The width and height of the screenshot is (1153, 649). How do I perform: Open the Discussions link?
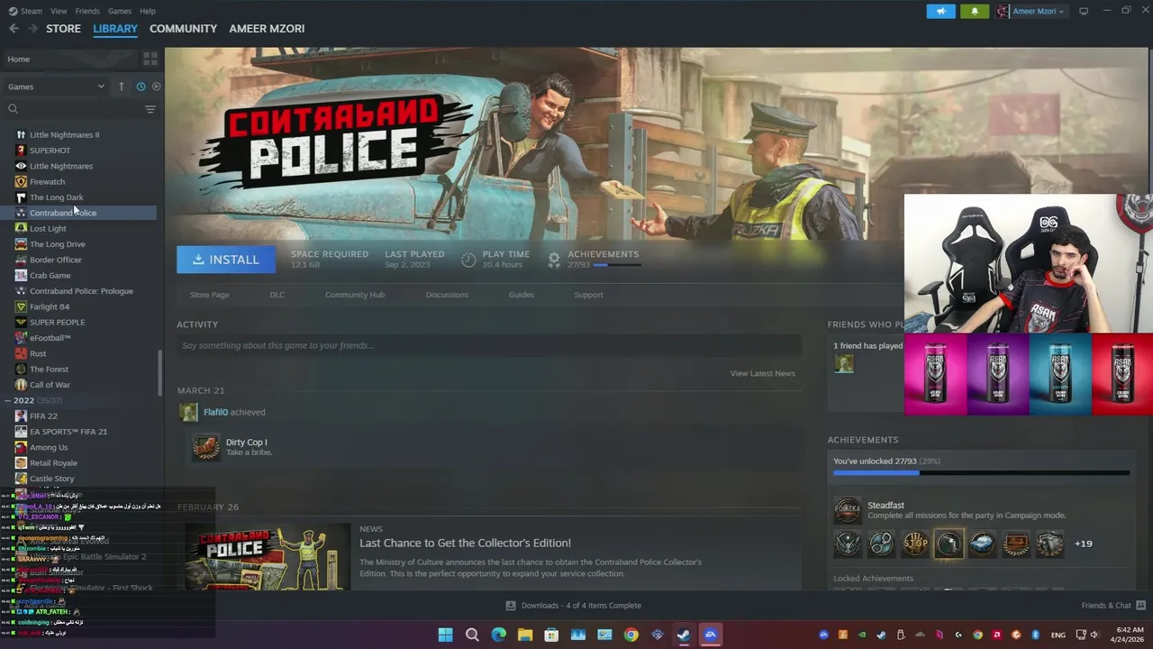pyautogui.click(x=447, y=295)
